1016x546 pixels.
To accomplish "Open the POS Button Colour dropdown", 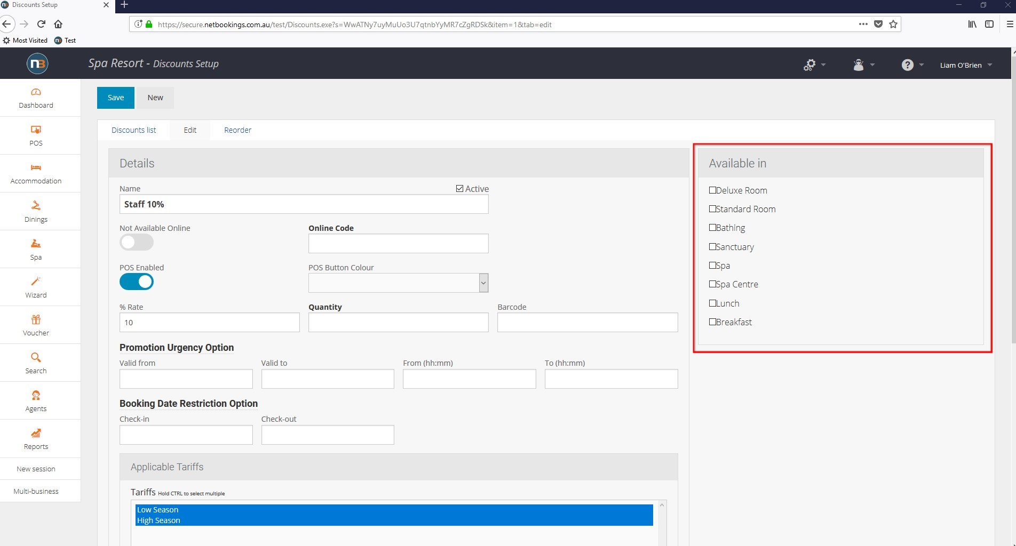I will tap(398, 283).
